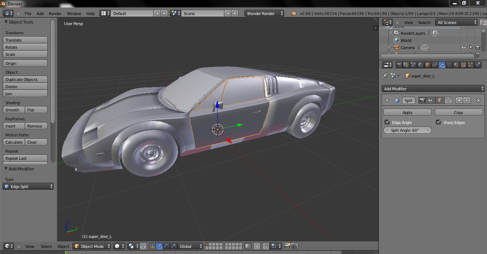
Task: Click the OpenGL render image camera icon
Action: 287,246
